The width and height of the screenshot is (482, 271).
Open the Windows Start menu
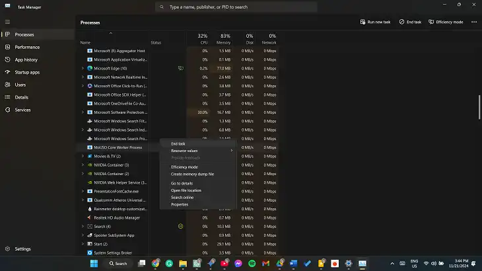tap(94, 263)
